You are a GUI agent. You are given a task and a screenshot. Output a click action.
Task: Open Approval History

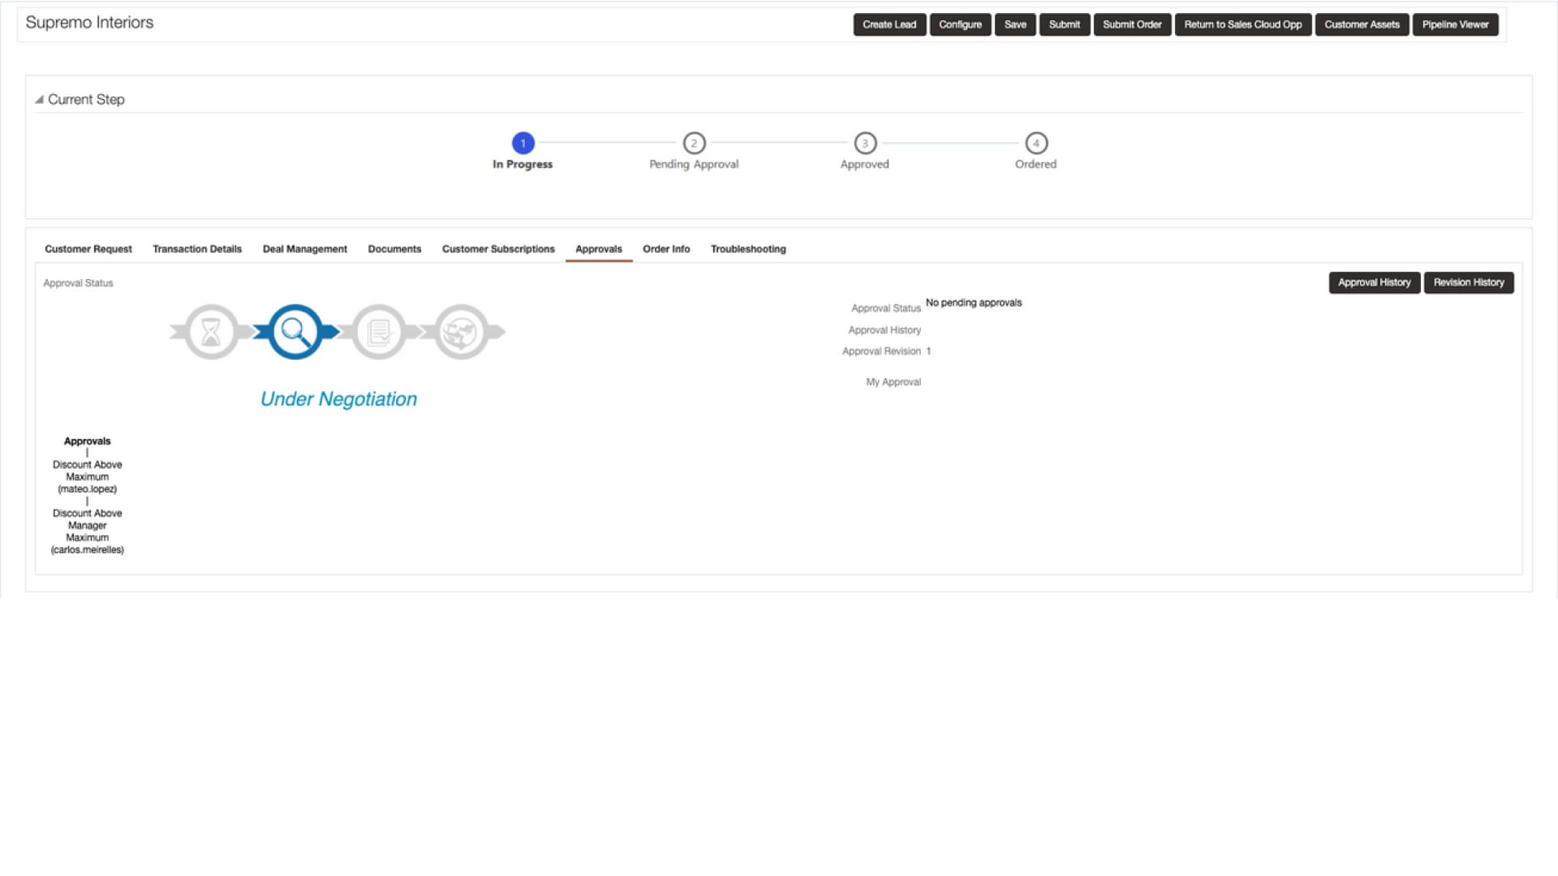pyautogui.click(x=1374, y=282)
